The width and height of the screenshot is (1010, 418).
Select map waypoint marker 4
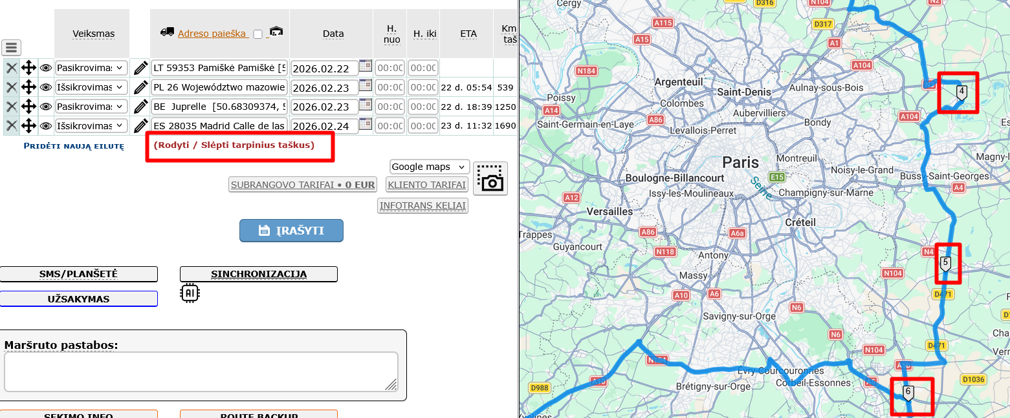click(x=961, y=93)
